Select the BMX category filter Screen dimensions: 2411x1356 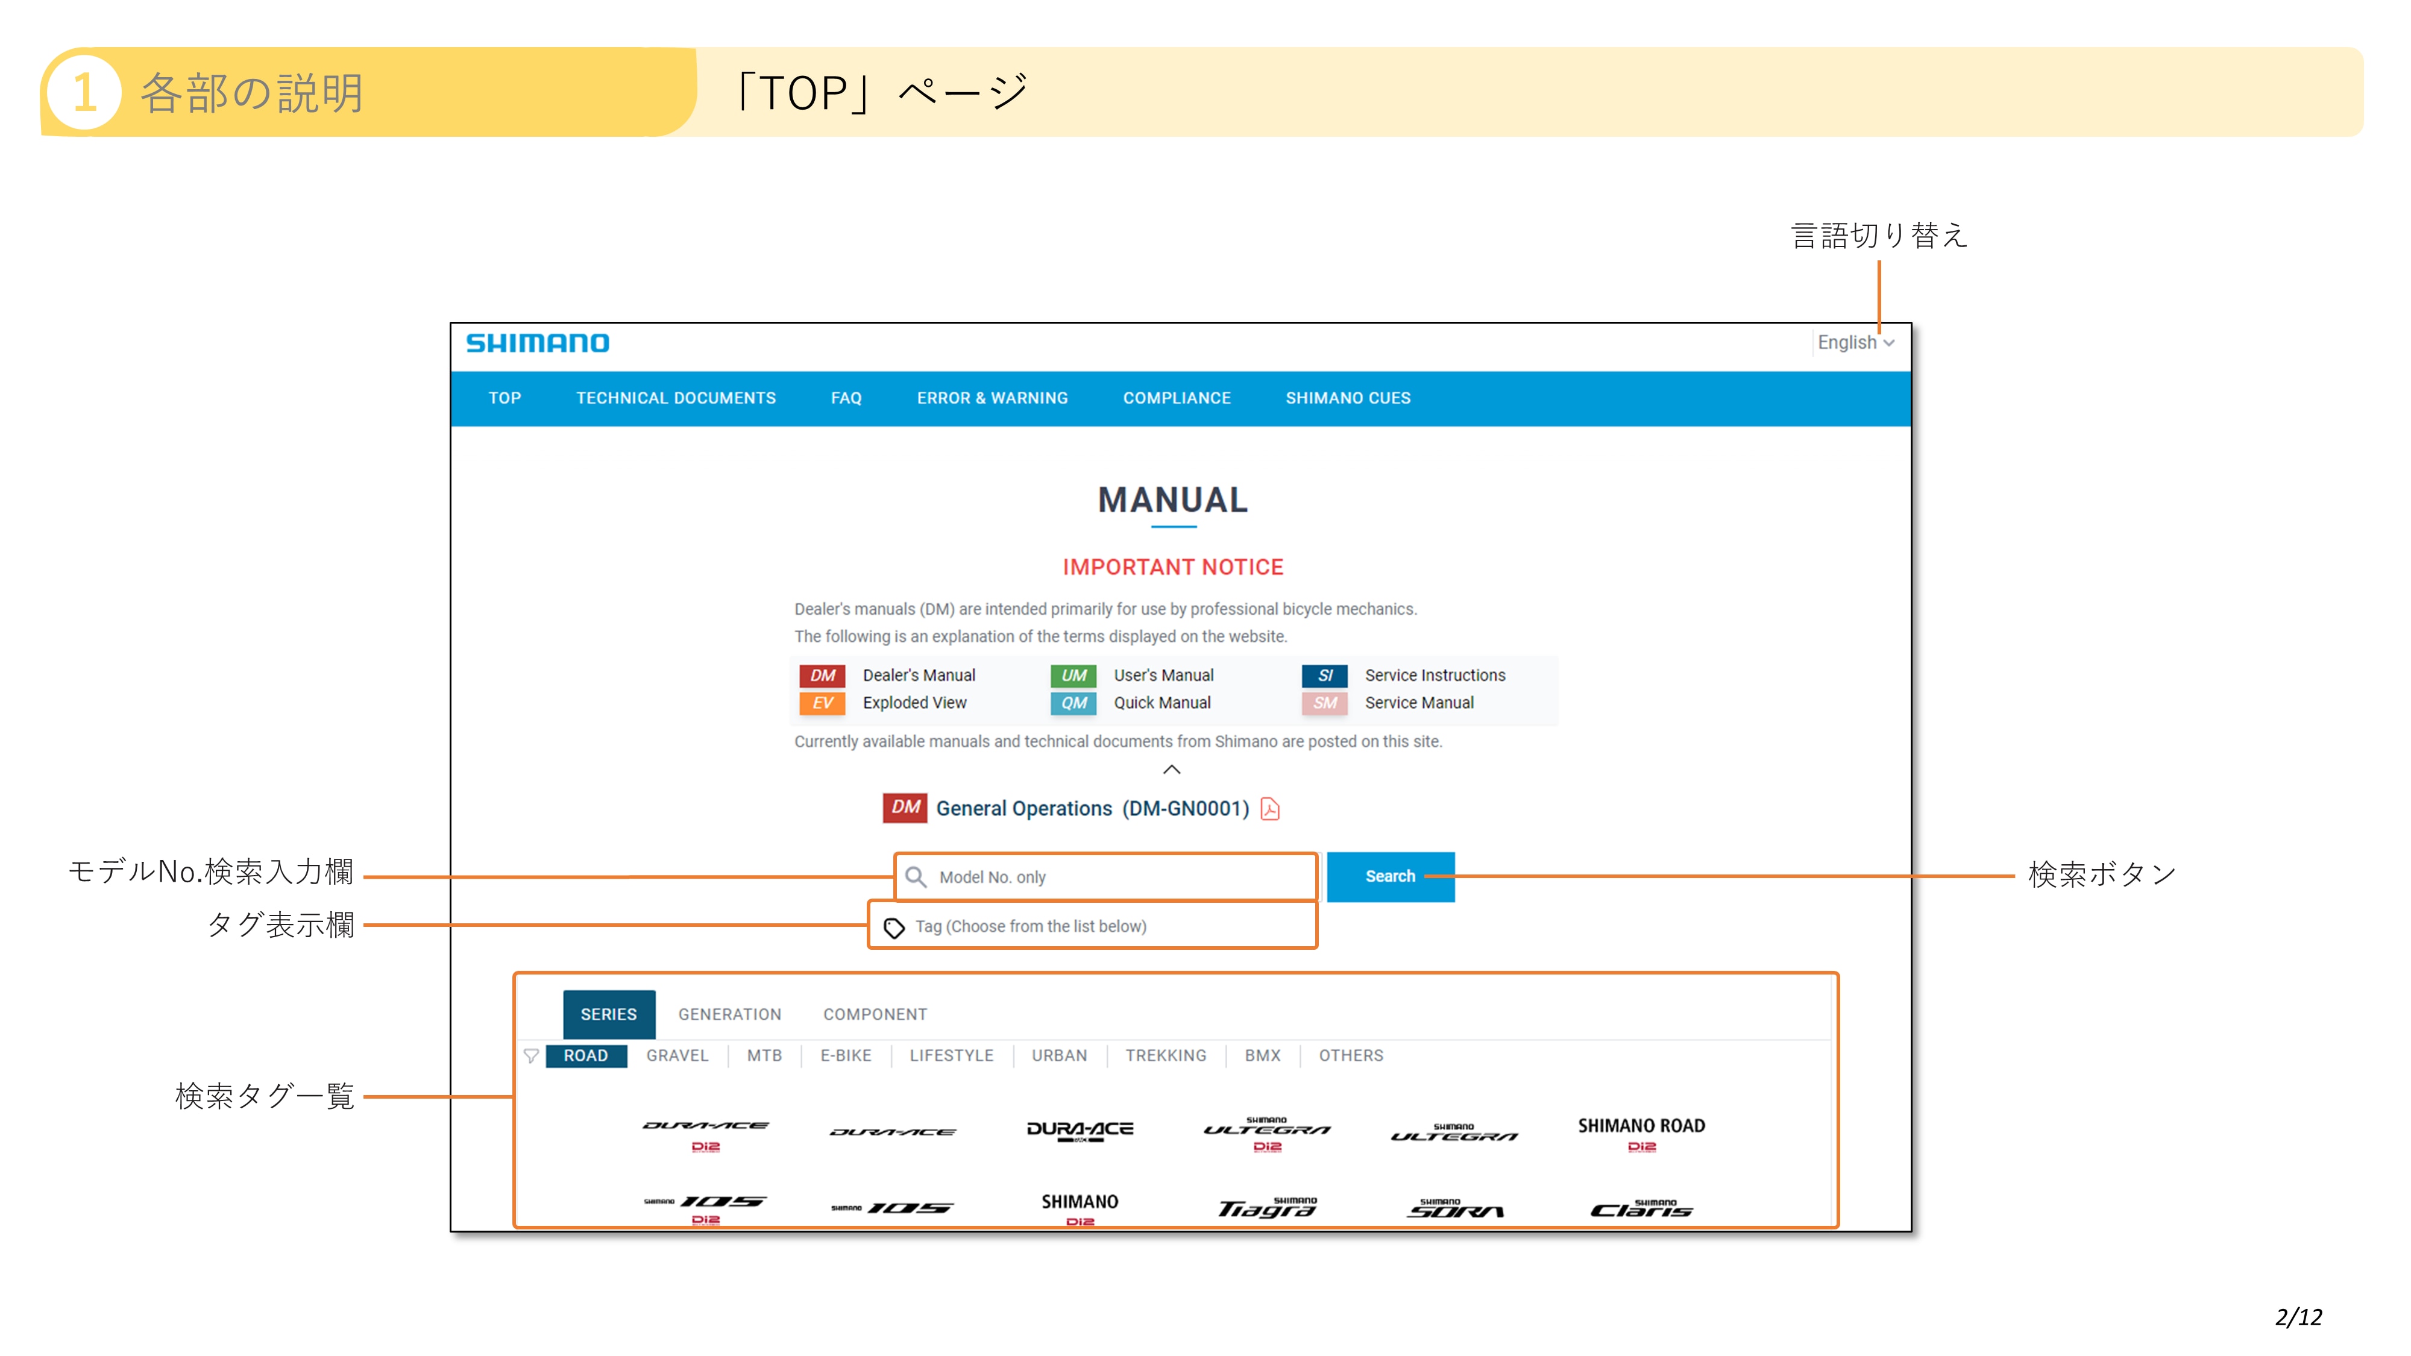[x=1262, y=1056]
